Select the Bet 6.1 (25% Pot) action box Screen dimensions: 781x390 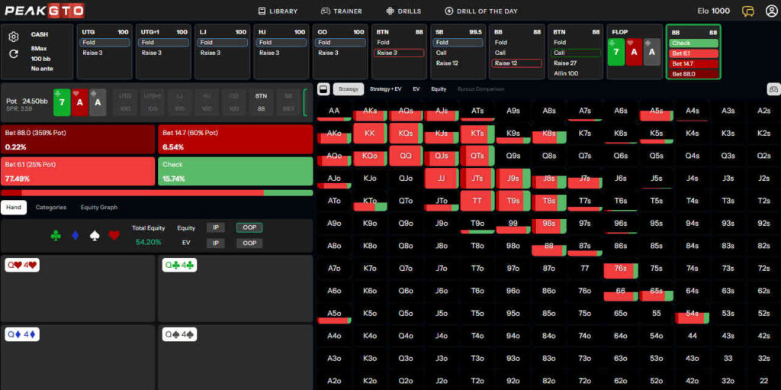[78, 171]
